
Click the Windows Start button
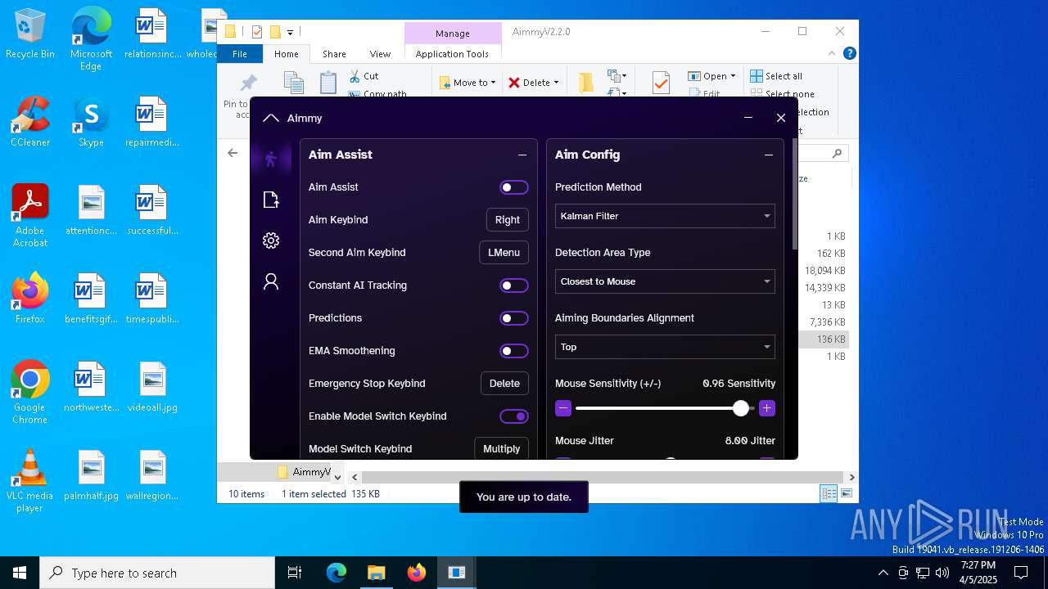[20, 573]
